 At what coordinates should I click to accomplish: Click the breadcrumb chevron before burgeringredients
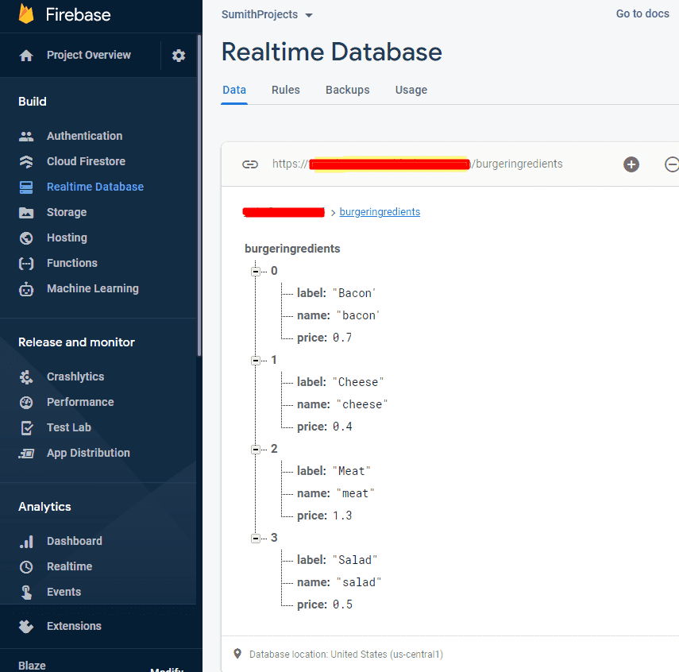click(x=333, y=213)
